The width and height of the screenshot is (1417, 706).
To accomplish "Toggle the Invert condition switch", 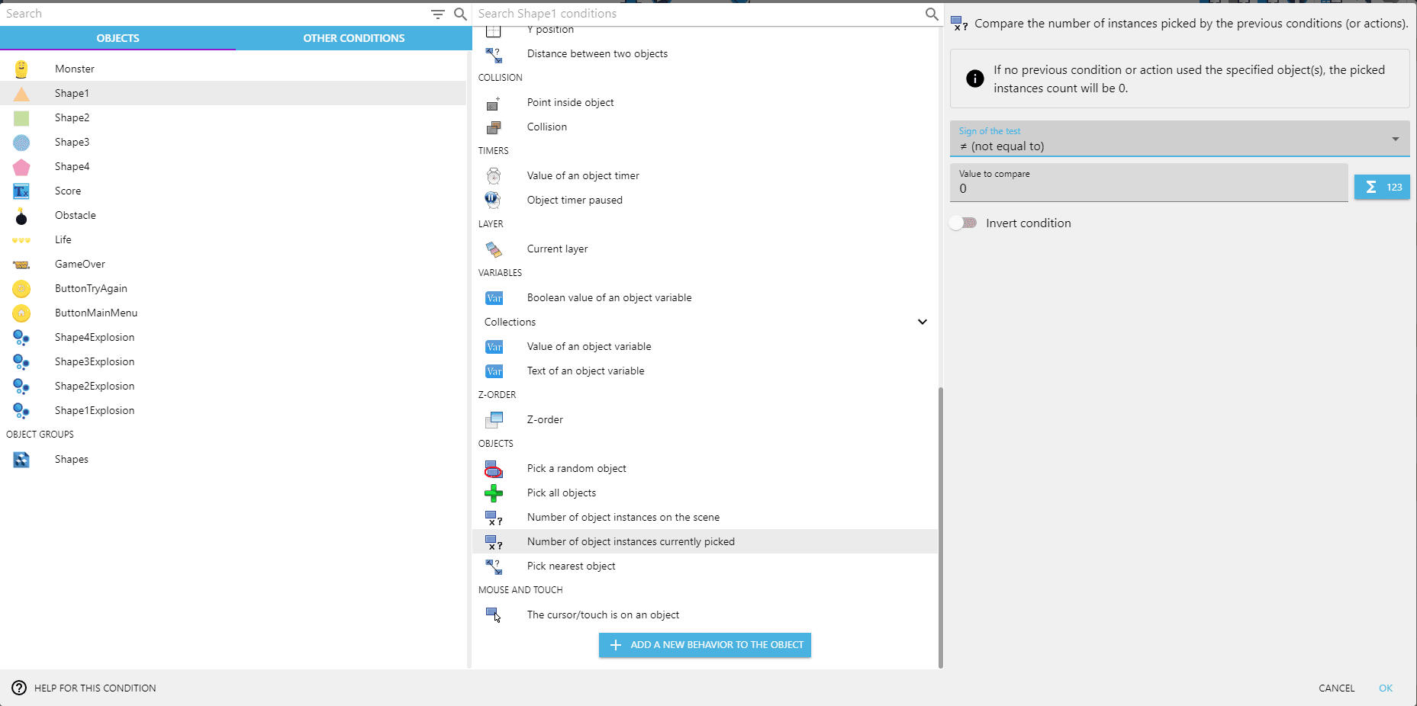I will pos(963,223).
